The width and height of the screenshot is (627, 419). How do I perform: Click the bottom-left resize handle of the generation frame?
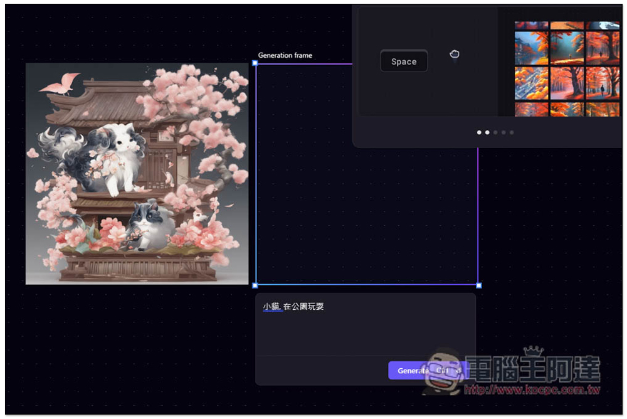[x=255, y=285]
